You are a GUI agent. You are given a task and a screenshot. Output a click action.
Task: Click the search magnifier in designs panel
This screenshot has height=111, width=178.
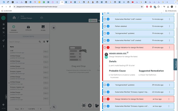40,42
